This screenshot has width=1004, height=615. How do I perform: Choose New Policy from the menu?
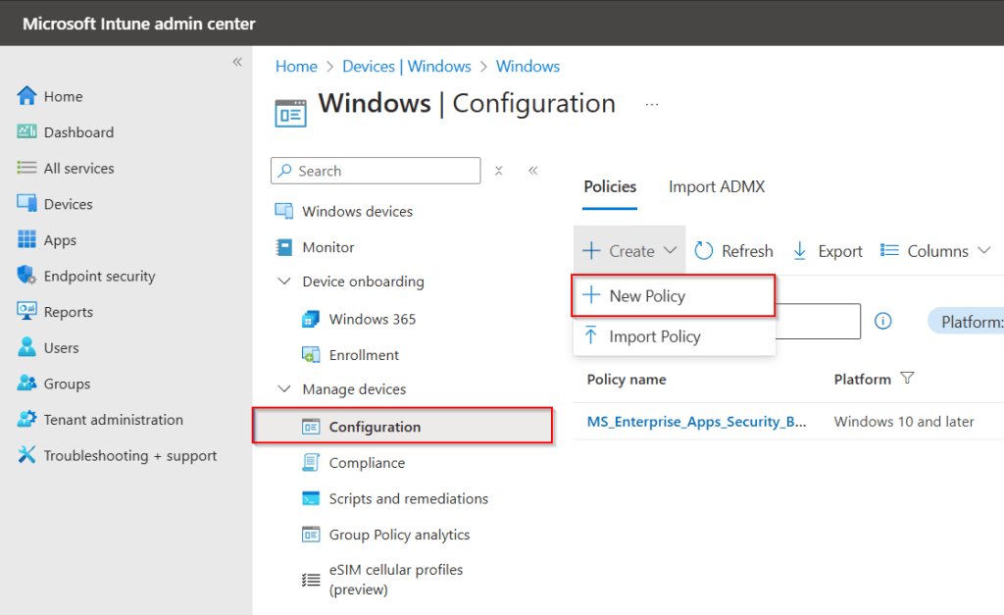pyautogui.click(x=647, y=296)
